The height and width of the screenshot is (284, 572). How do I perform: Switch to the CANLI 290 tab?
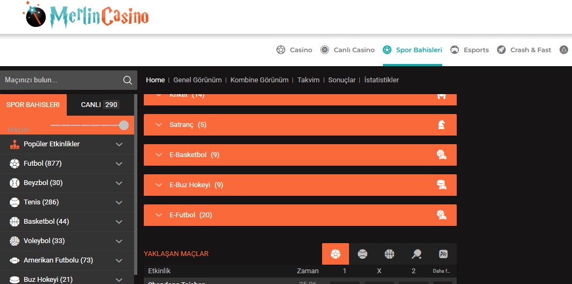point(100,105)
